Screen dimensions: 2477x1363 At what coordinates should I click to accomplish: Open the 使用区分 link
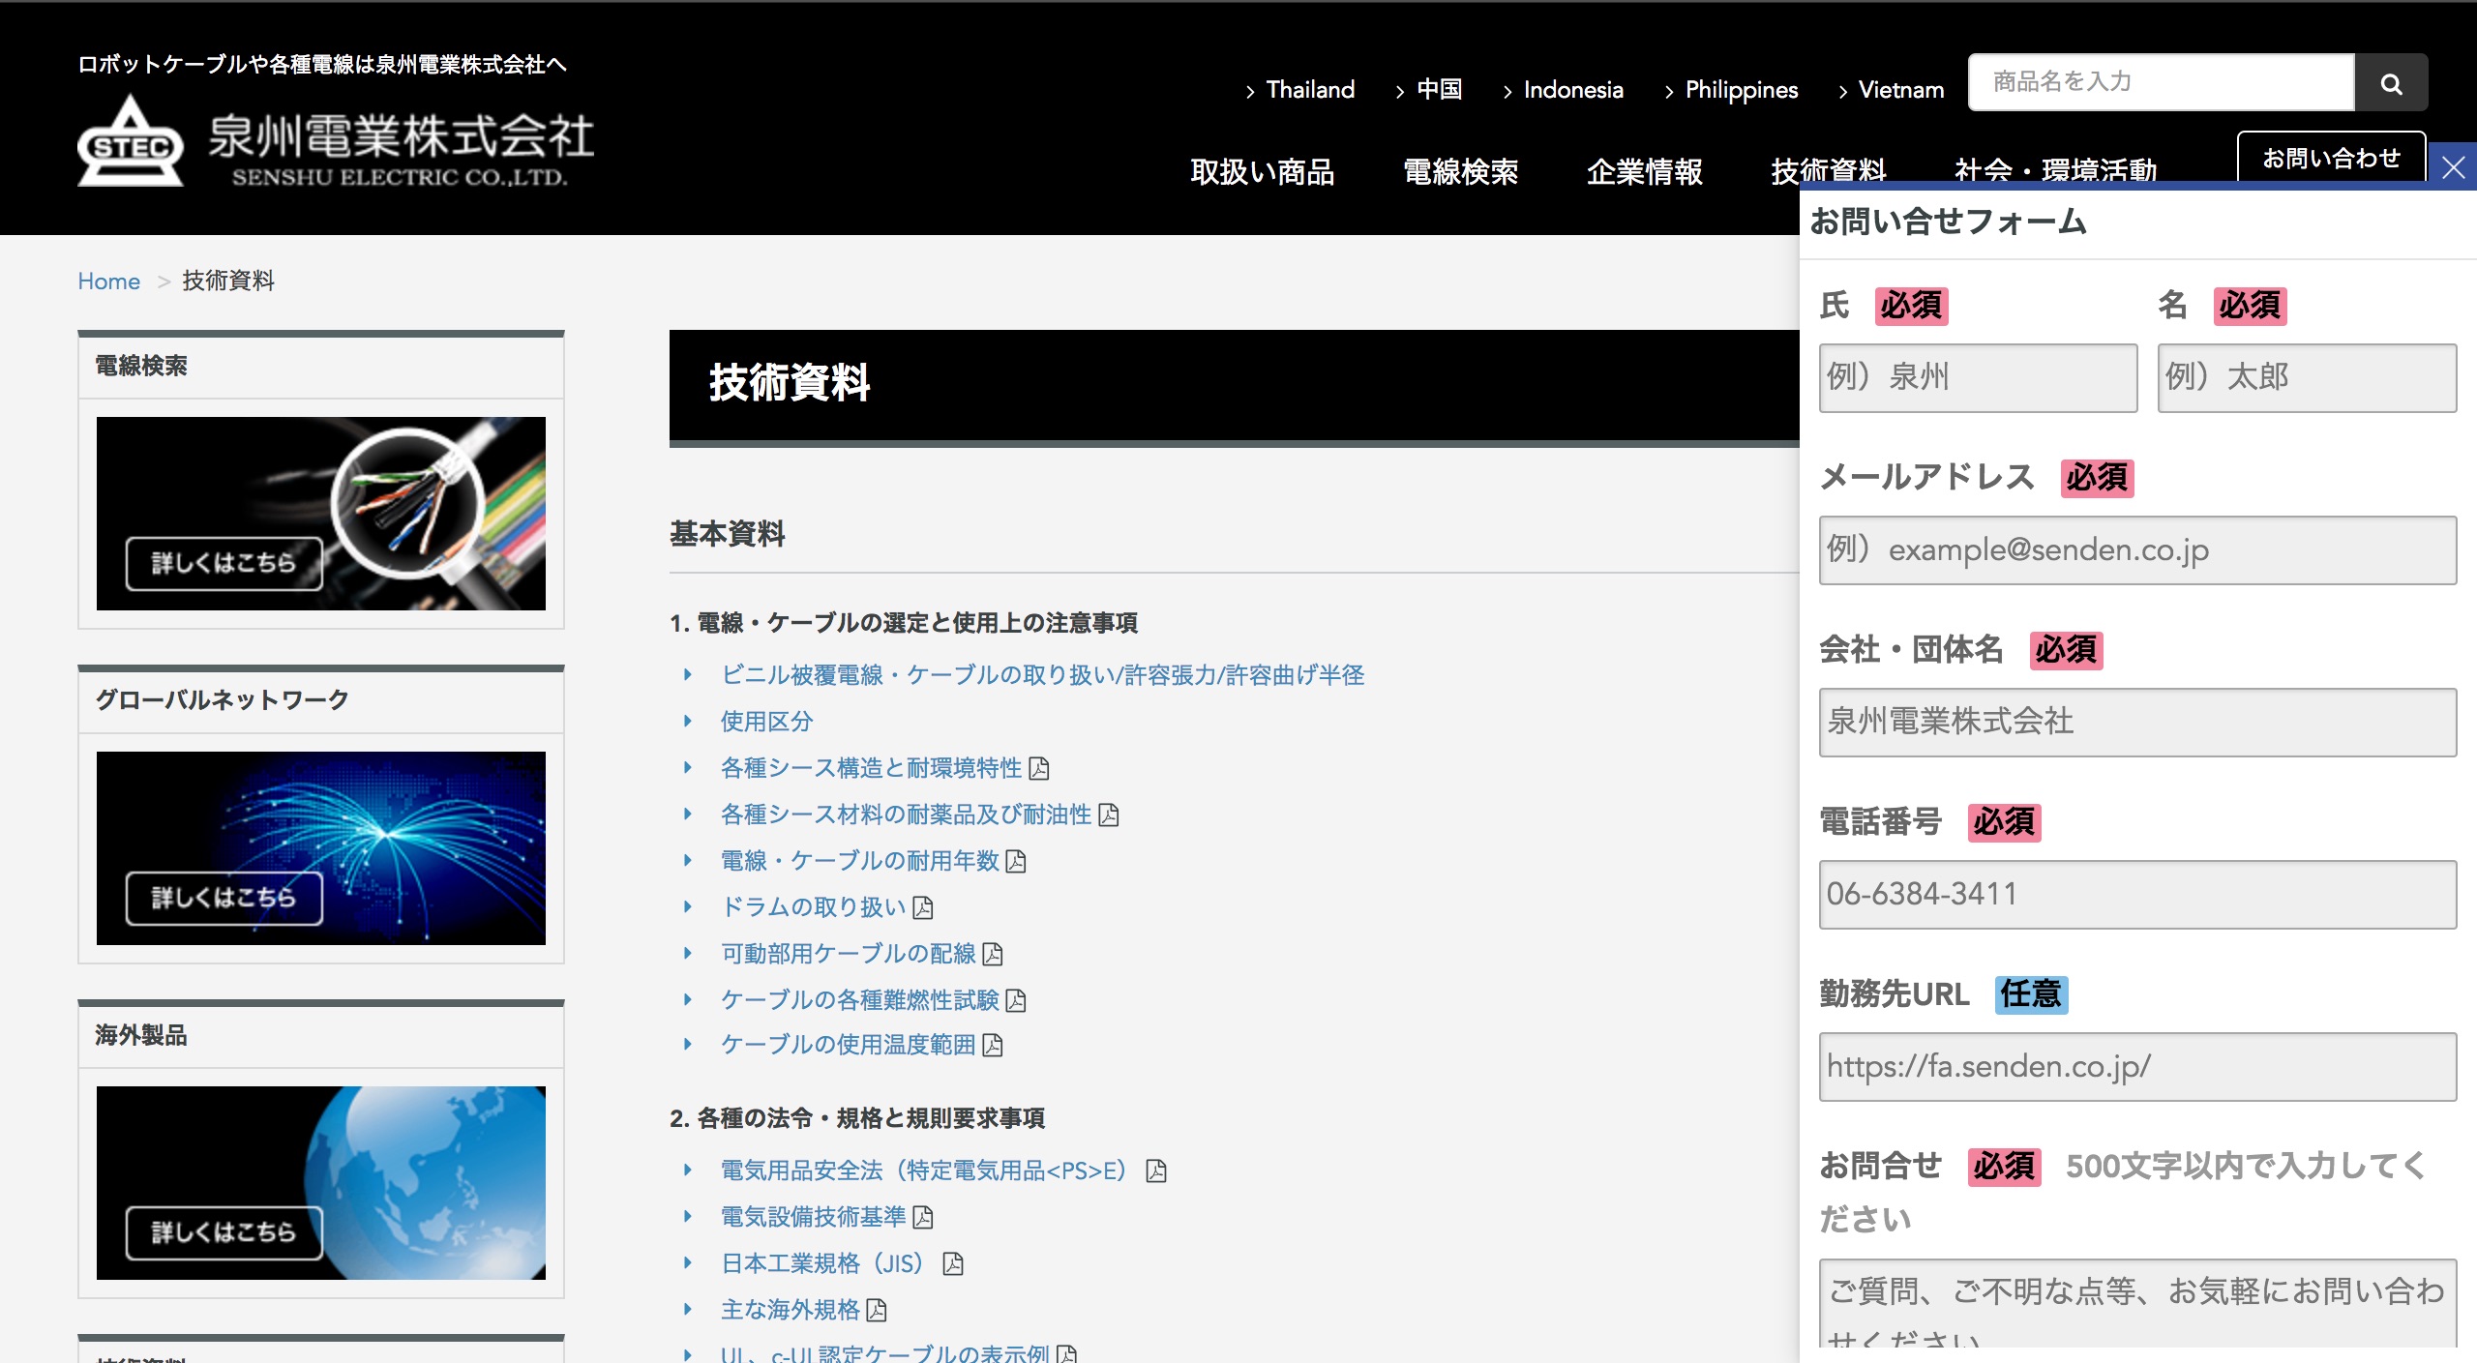(x=766, y=721)
